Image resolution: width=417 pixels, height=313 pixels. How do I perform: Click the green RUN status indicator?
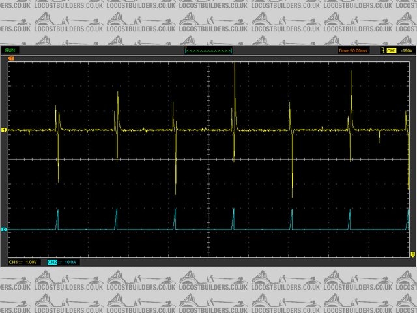pos(11,50)
